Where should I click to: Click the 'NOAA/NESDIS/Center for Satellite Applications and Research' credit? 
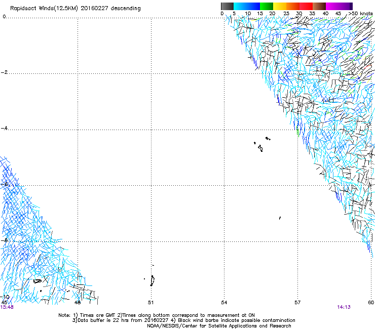(x=219, y=326)
